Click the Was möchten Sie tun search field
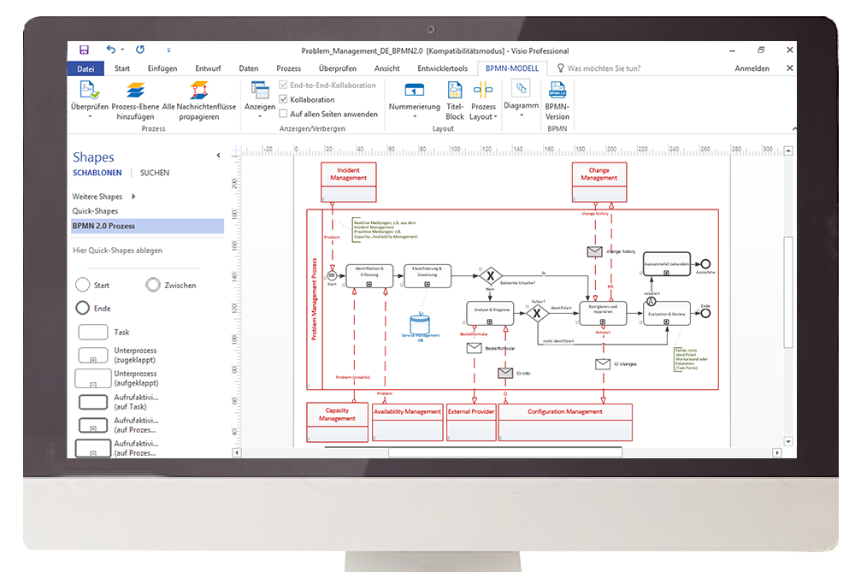Screen dimensions: 855x572 [604, 68]
